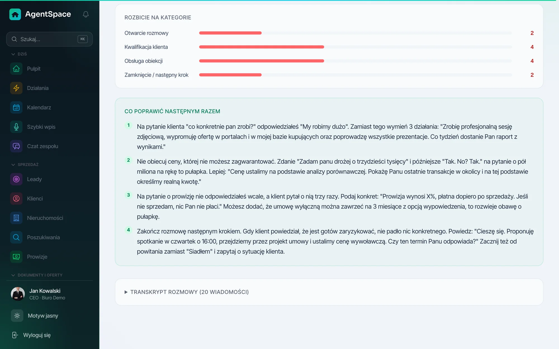Click tip number 1 badge
This screenshot has height=349, width=559.
coord(129,125)
